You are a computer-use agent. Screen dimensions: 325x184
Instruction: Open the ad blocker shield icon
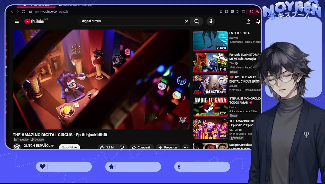click(232, 11)
